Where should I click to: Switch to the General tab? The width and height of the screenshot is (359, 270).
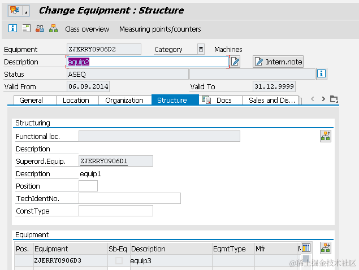(x=35, y=100)
